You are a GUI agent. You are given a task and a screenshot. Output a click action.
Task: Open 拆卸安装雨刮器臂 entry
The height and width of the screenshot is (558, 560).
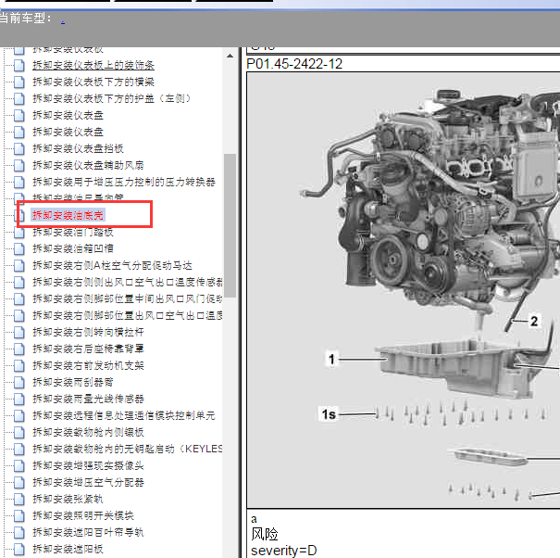[x=73, y=382]
